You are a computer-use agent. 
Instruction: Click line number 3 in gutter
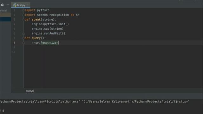point(14,20)
